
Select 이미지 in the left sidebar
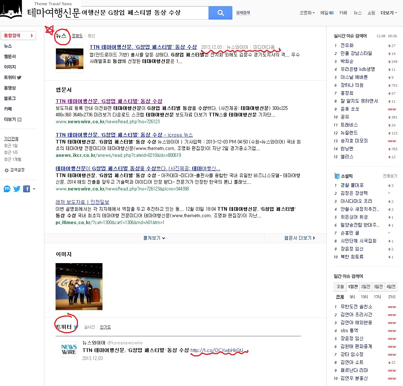pos(10,67)
